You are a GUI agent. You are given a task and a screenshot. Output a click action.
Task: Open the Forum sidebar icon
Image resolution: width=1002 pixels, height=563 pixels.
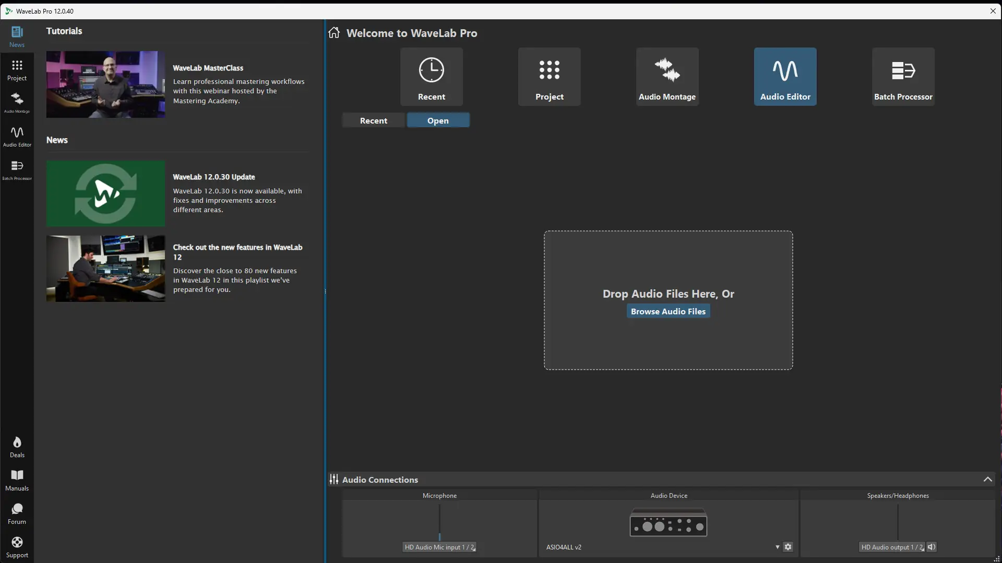[17, 514]
